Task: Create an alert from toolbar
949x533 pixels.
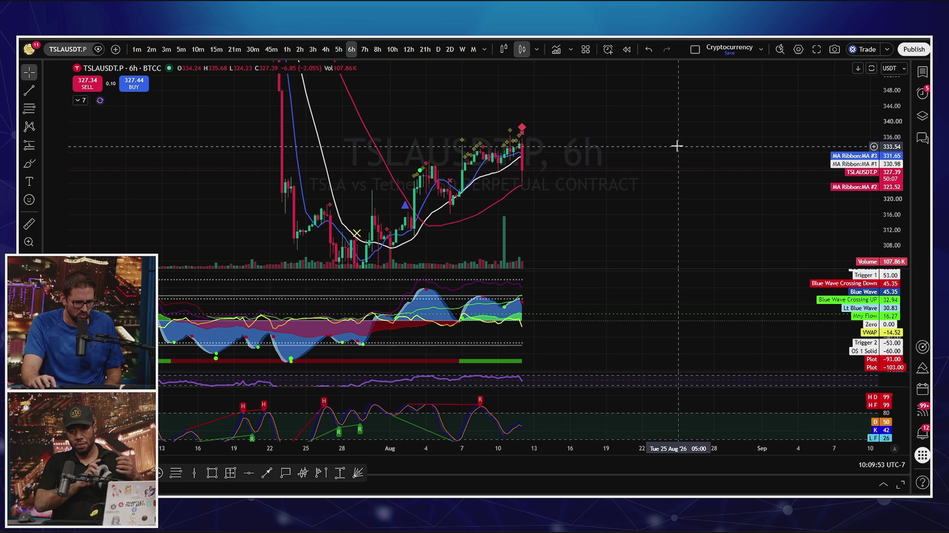Action: click(x=608, y=49)
